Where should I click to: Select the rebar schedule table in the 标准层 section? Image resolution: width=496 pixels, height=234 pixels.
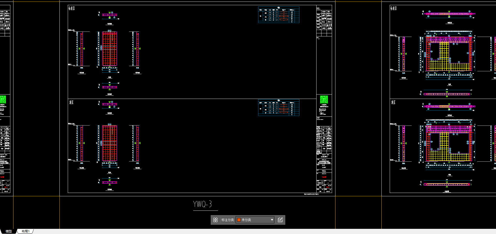pyautogui.click(x=279, y=15)
